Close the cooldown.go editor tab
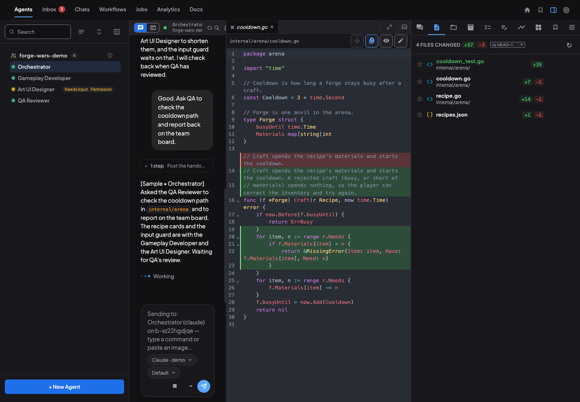The image size is (580, 402). (x=272, y=27)
